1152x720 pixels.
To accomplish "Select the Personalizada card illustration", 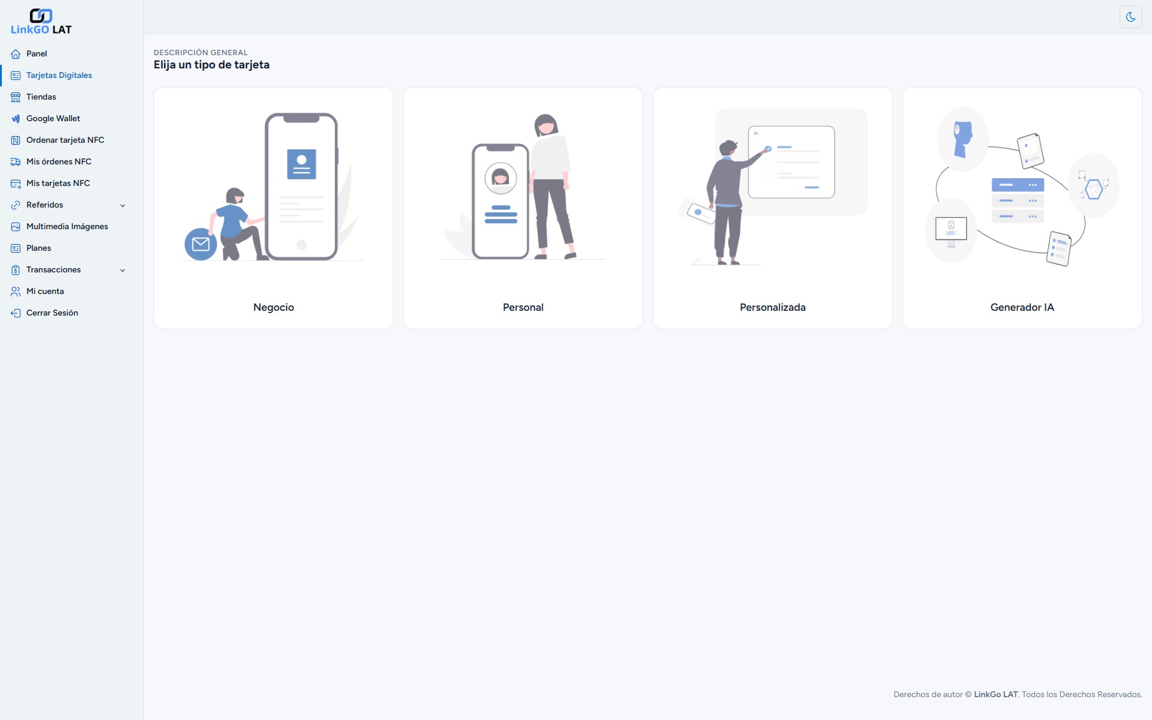I will [773, 187].
